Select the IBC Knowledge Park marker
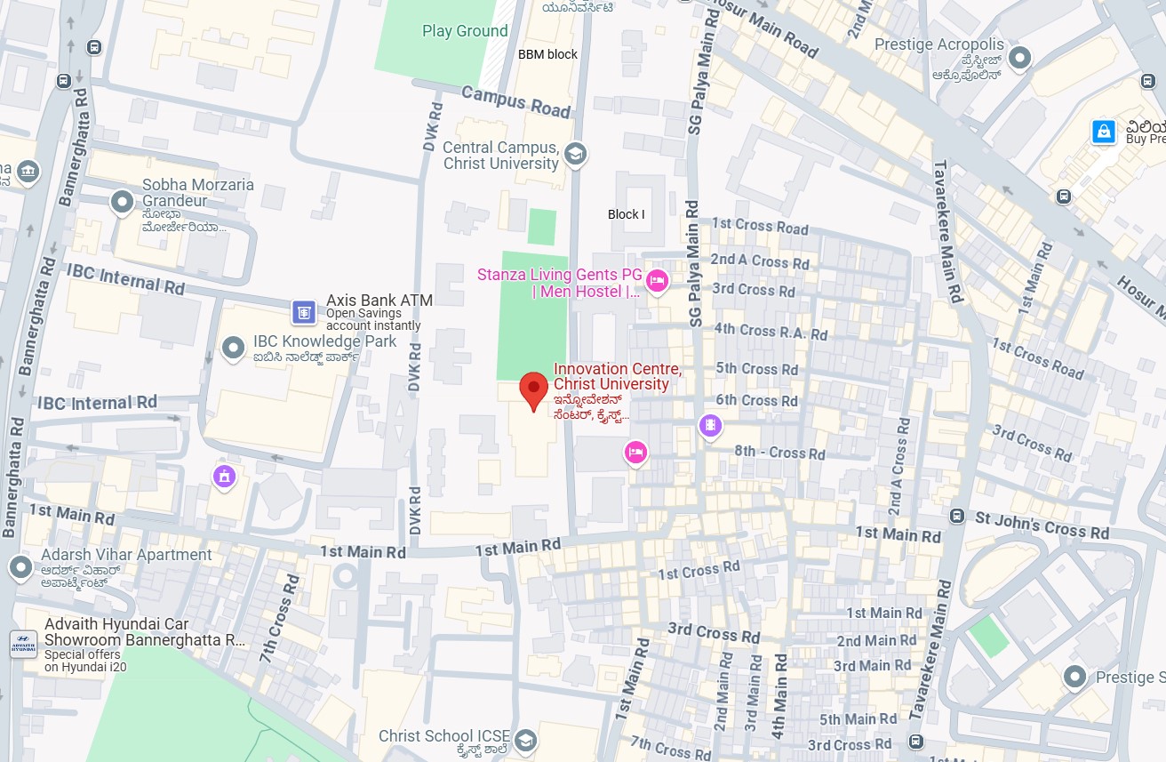 click(x=234, y=348)
